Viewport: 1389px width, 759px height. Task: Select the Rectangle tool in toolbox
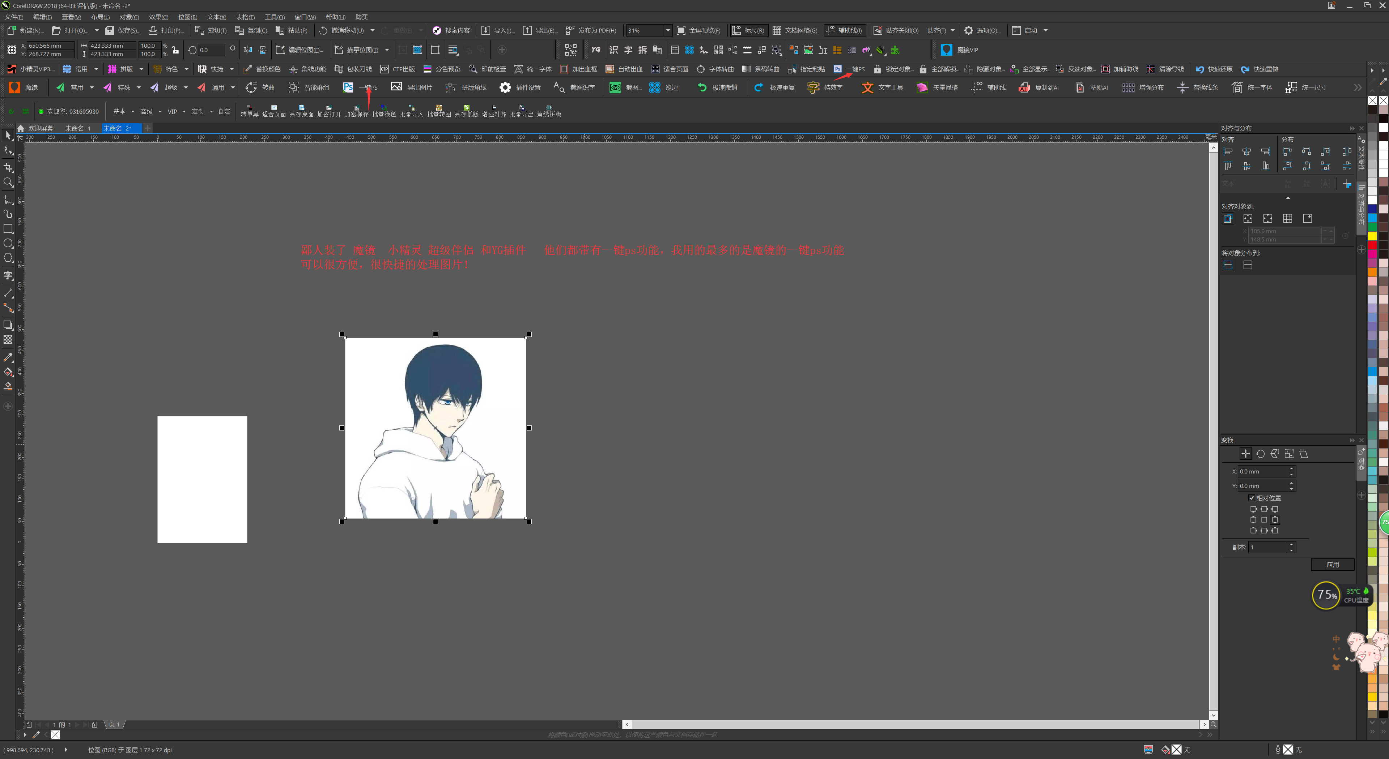pyautogui.click(x=8, y=229)
